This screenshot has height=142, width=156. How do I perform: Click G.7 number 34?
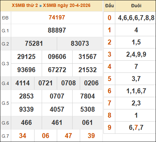pos(23,136)
